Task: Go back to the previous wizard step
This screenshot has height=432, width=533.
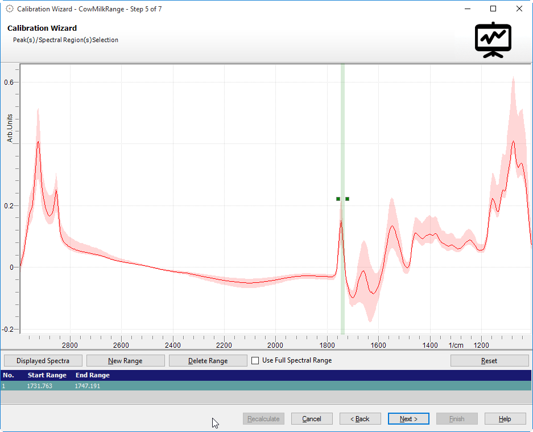Action: coord(360,419)
